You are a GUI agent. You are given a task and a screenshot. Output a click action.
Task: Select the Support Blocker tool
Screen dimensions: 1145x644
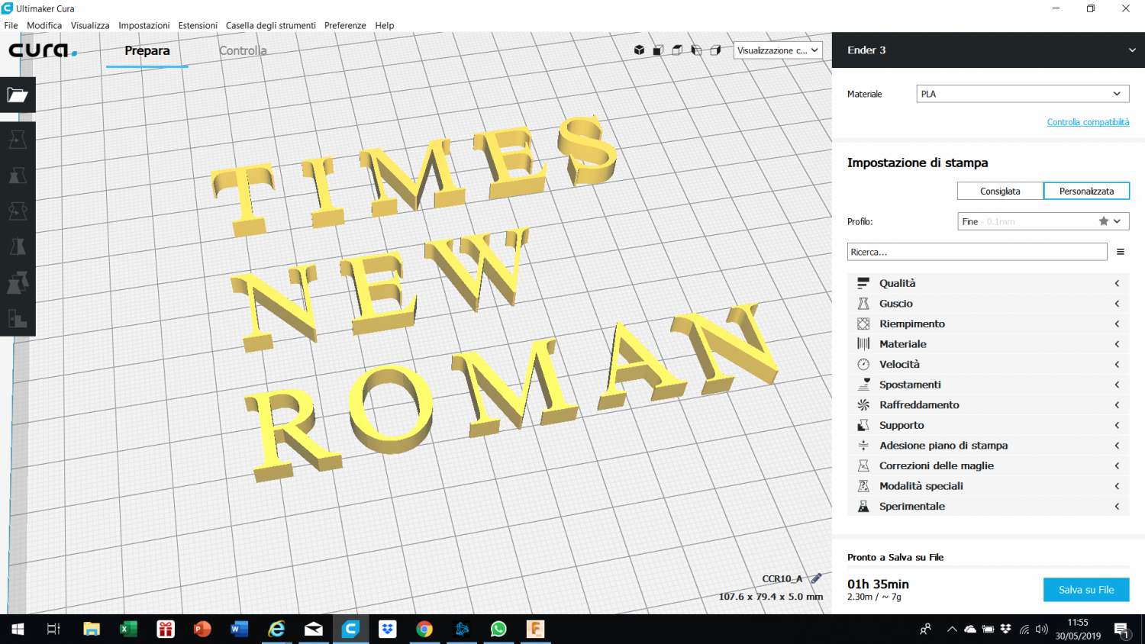pos(18,319)
